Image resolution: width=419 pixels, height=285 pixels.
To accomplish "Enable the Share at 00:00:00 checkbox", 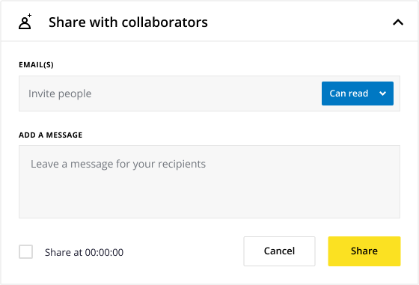I will click(26, 251).
